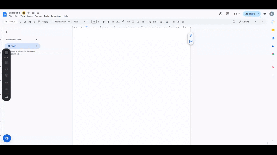
Task: Increase indent
Action: [x=178, y=22]
